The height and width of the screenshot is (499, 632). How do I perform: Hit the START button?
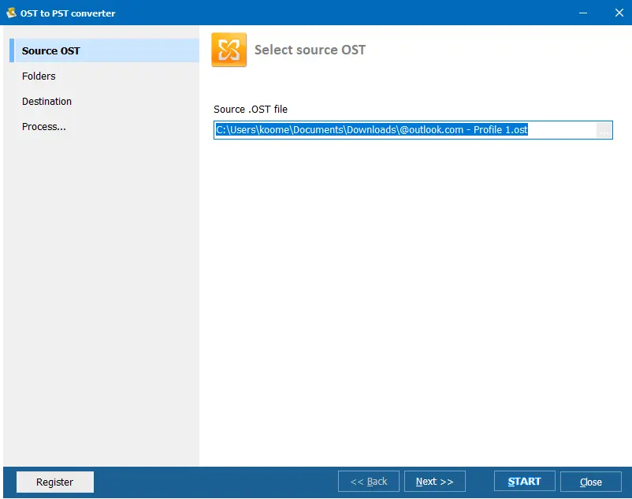[524, 482]
